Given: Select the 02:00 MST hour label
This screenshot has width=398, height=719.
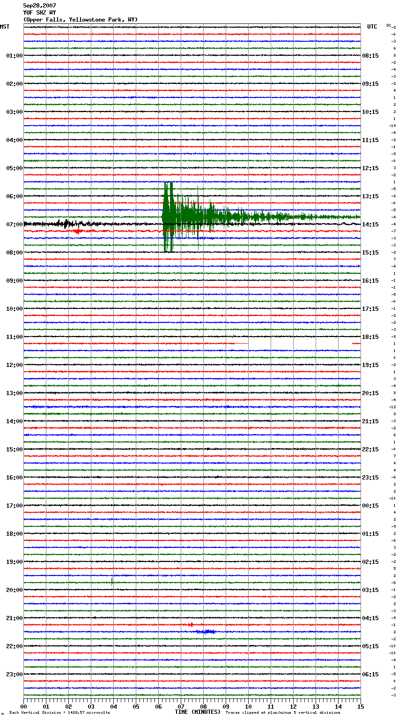Looking at the screenshot, I should tap(15, 84).
